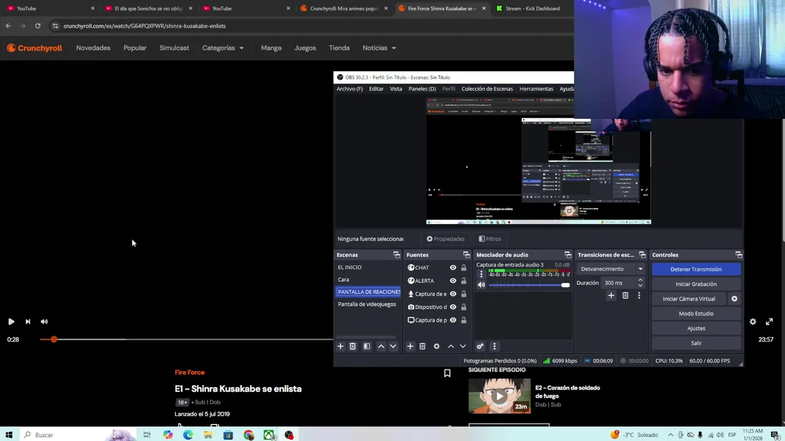Increase transition Duración with stepper
This screenshot has width=785, height=441.
640,280
